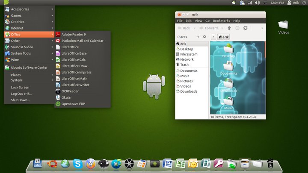Open Ubuntu Software Center
308x173 pixels.
click(29, 67)
